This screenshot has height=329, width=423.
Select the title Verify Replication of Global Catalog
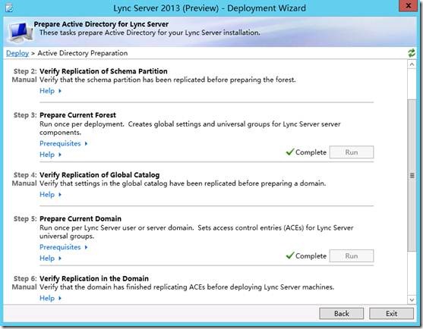pyautogui.click(x=99, y=174)
